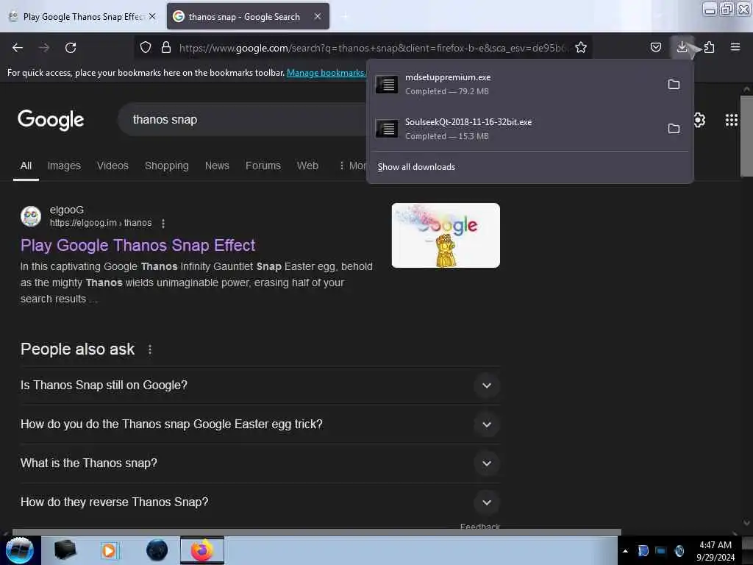Click the forward navigation arrow
Screen dimensions: 753x565
[44, 48]
